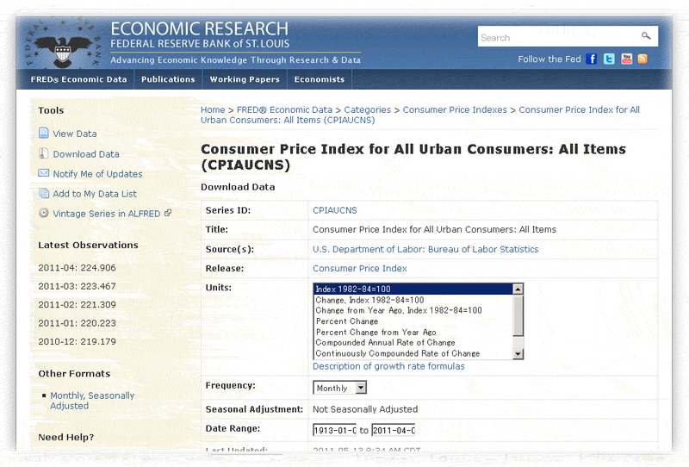Image resolution: width=689 pixels, height=467 pixels.
Task: Open the FRED Economic Data menu
Action: click(78, 79)
